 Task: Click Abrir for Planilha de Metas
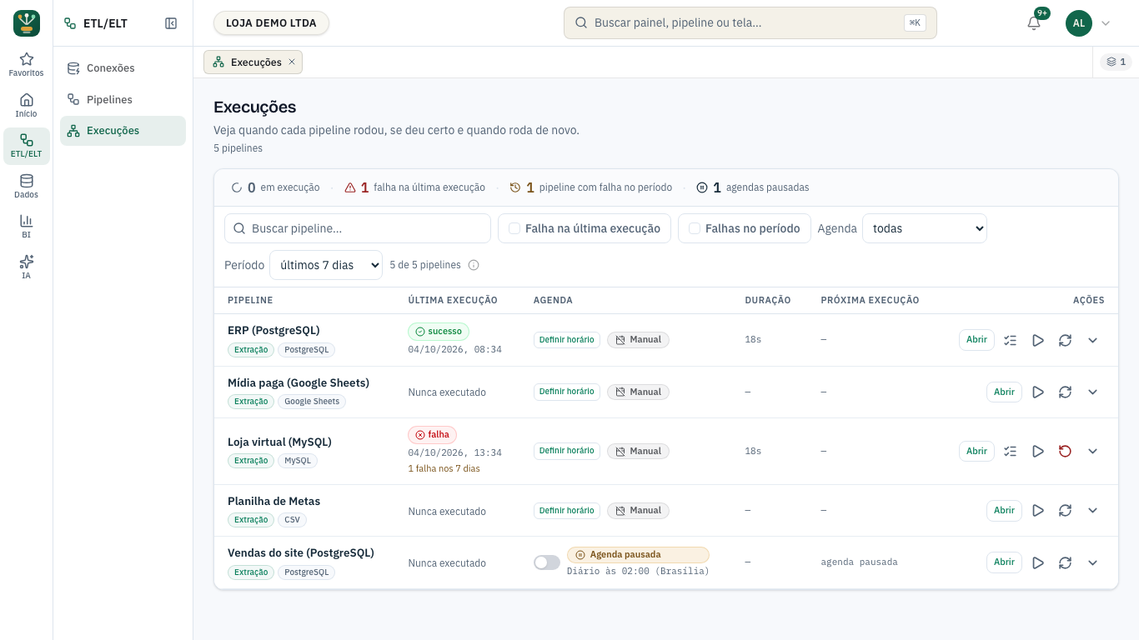(x=1004, y=510)
